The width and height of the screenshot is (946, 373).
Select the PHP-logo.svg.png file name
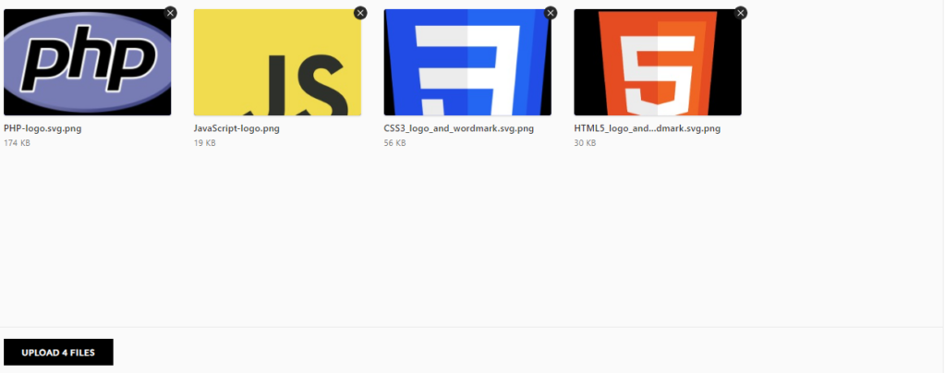42,129
